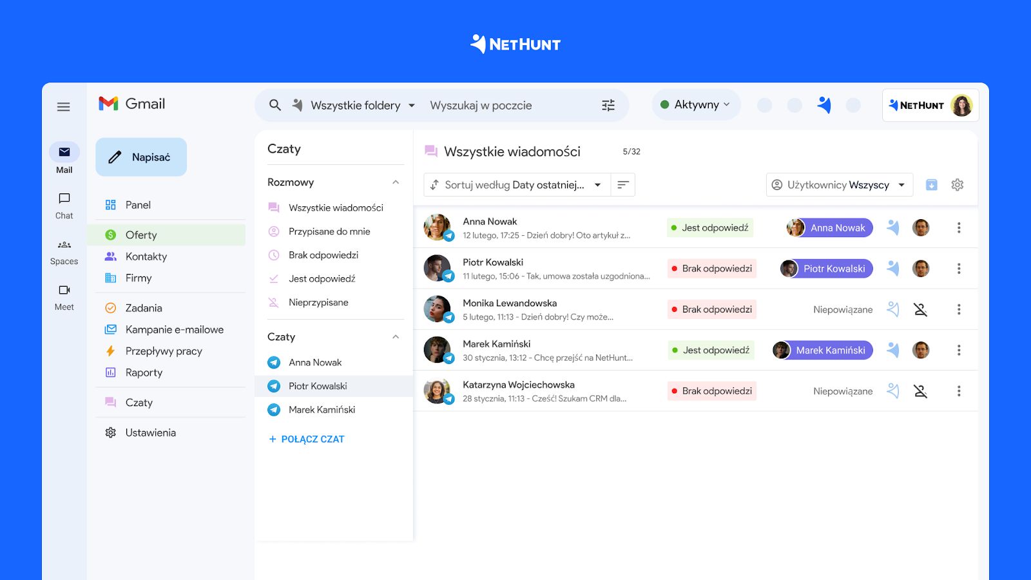Open the Gmail main menu hamburger icon
Viewport: 1031px width, 580px height.
point(63,107)
